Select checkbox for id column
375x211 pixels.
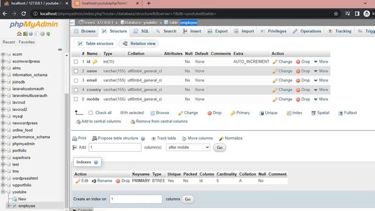[76, 62]
